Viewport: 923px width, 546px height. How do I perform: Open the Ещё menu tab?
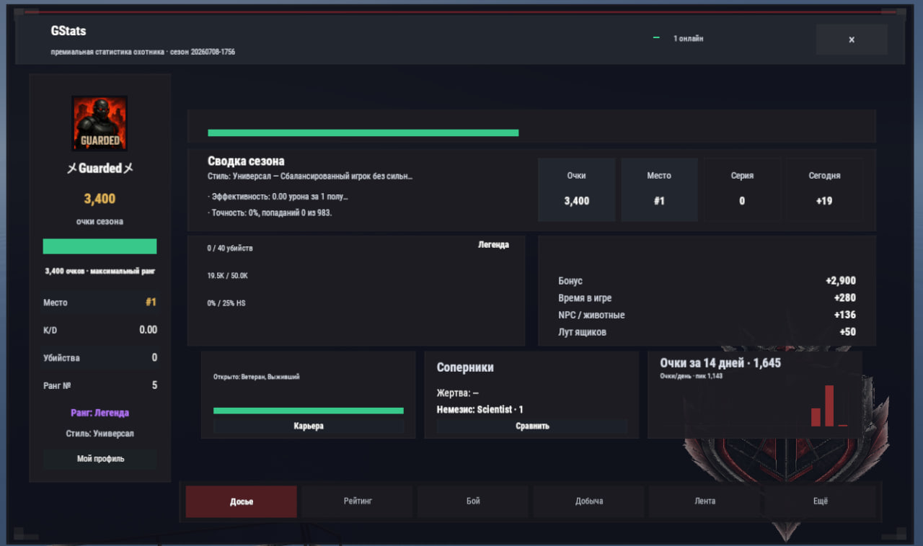coord(821,501)
